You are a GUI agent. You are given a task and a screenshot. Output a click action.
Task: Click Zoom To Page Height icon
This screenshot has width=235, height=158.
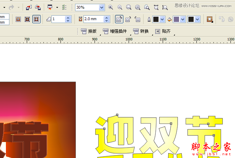click(x=165, y=7)
